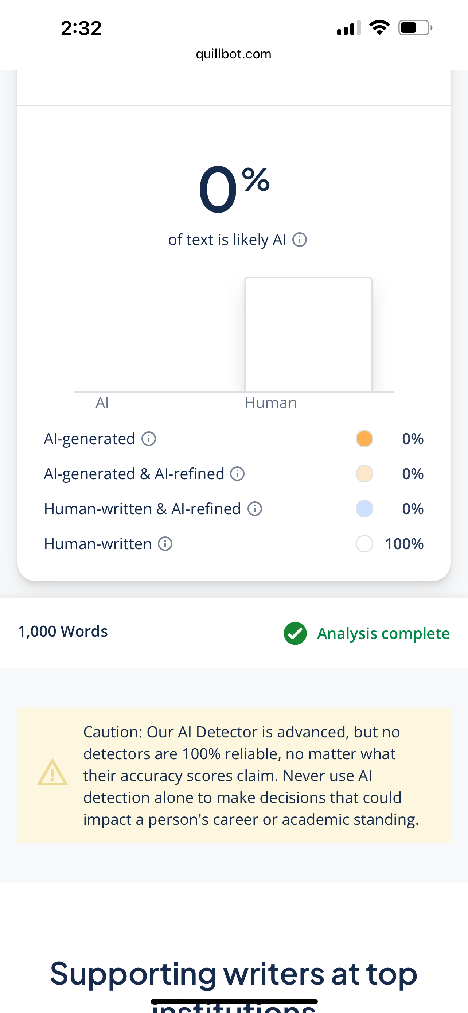Tap the 1,000 Words count label
Viewport: 468px width, 1013px height.
[x=63, y=631]
